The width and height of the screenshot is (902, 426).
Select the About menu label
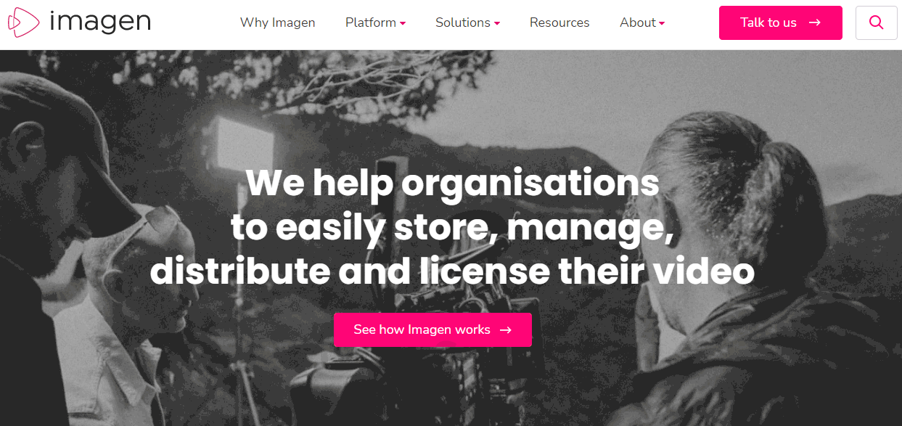(x=638, y=22)
